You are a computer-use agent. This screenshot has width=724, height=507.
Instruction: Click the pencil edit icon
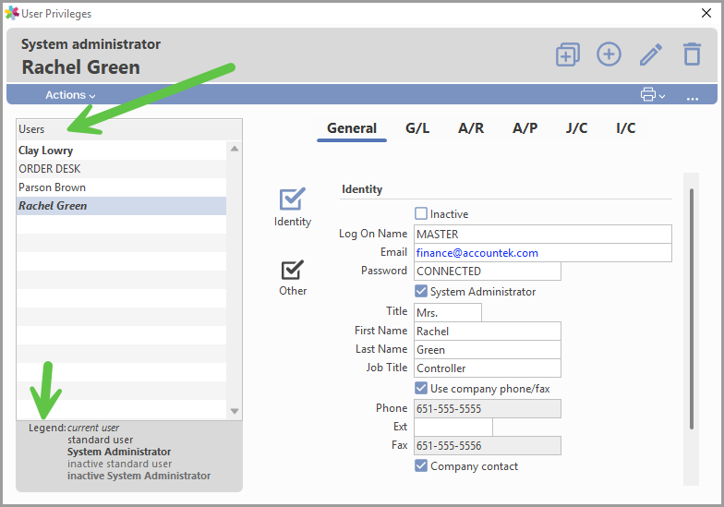tap(650, 54)
